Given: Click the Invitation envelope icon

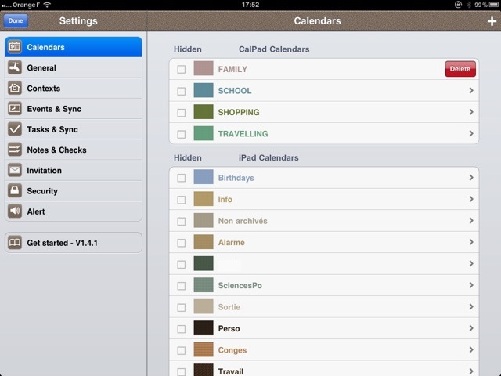Looking at the screenshot, I should 14,170.
